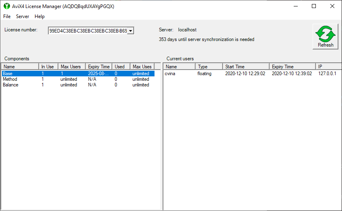Image resolution: width=342 pixels, height=211 pixels.
Task: Sort components by Name column header
Action: 20,67
